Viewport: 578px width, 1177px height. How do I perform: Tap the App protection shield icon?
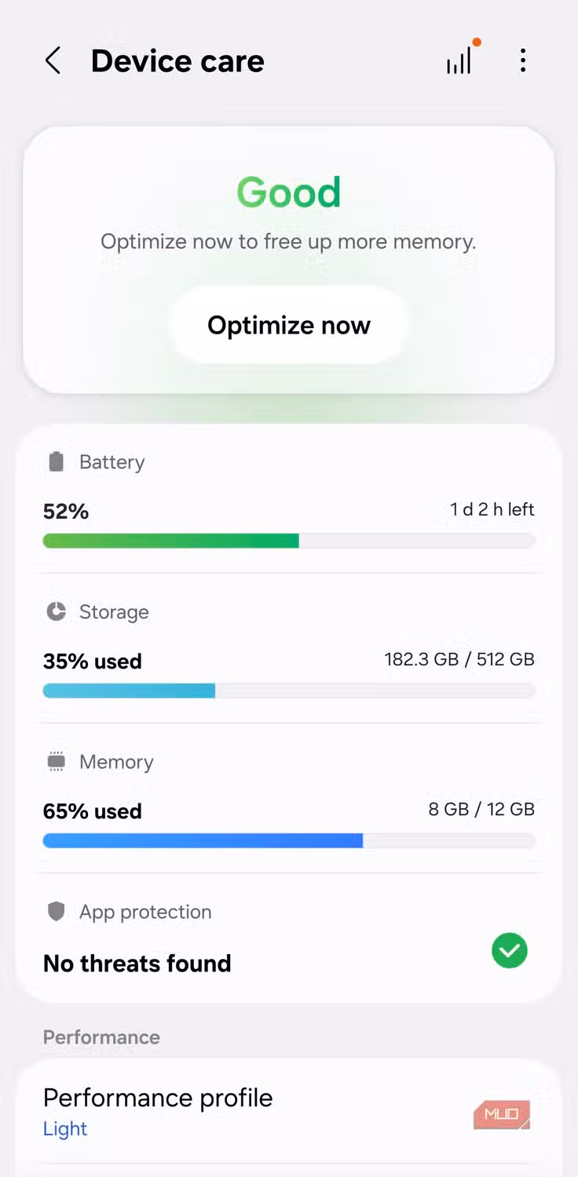(x=56, y=911)
